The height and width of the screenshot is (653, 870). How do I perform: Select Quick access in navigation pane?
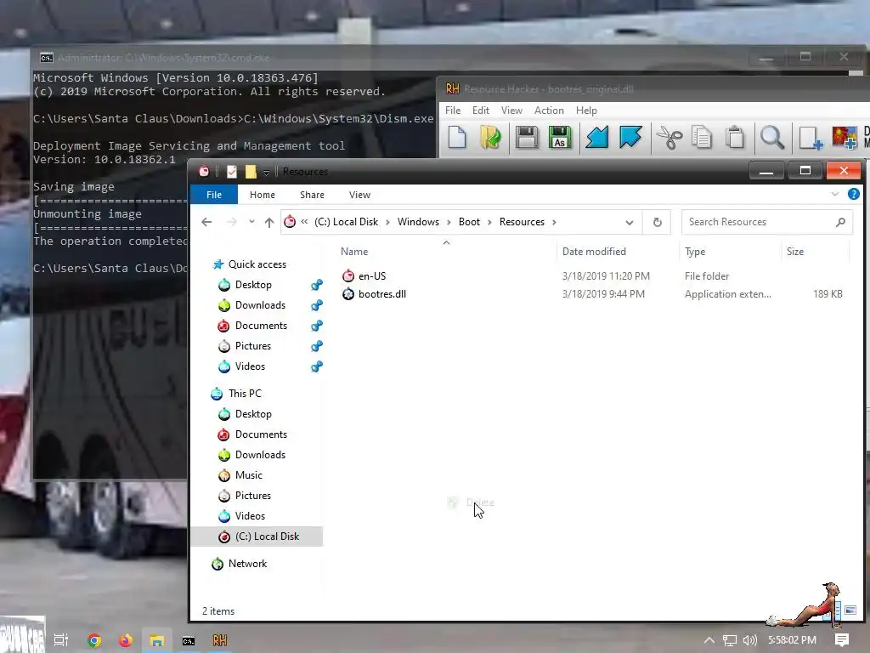[257, 264]
